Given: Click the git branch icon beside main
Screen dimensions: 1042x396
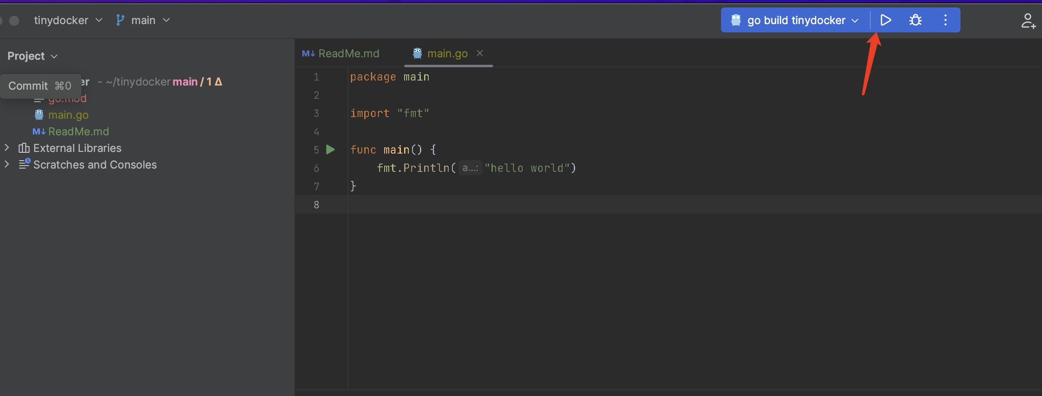Looking at the screenshot, I should click(x=120, y=20).
